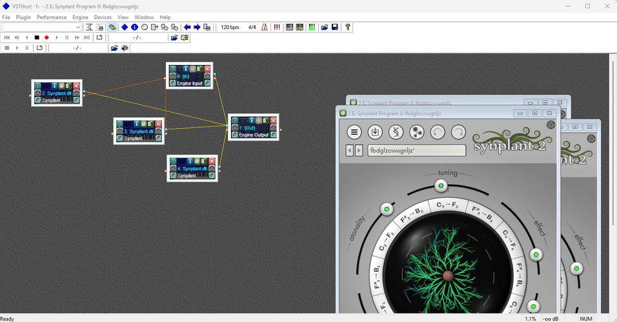
Task: Click the floppy disk save icon
Action: (335, 27)
